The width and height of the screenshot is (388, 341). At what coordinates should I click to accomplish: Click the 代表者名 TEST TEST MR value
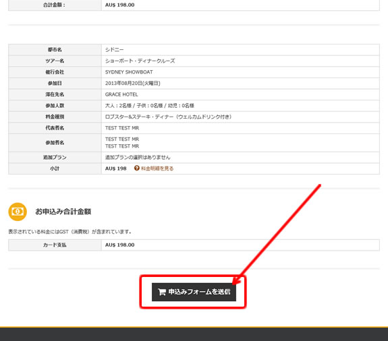(122, 128)
